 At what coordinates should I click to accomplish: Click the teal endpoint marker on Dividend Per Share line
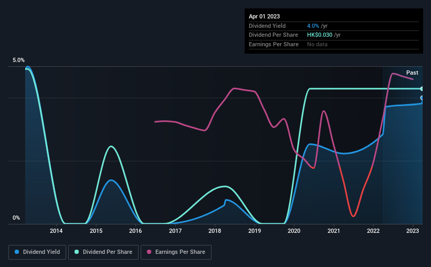422,89
